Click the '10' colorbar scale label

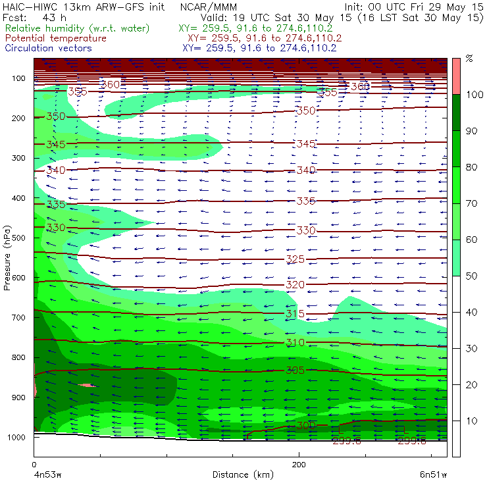(x=472, y=421)
